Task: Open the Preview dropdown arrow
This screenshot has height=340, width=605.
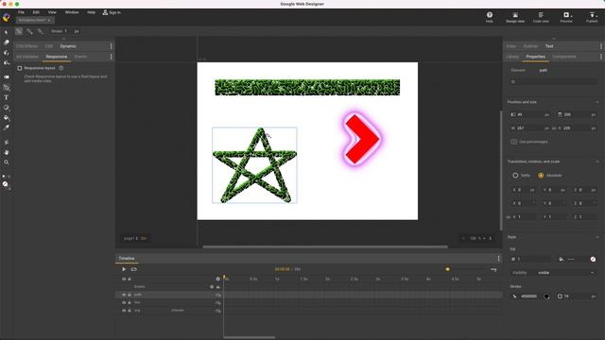Action: (x=571, y=16)
